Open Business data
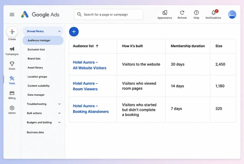 click(x=35, y=132)
